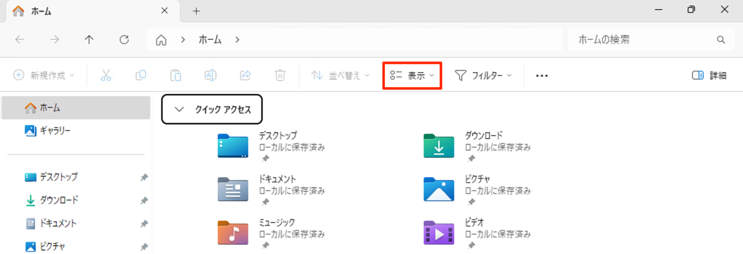
Task: Click the Cut scissors icon
Action: point(106,75)
